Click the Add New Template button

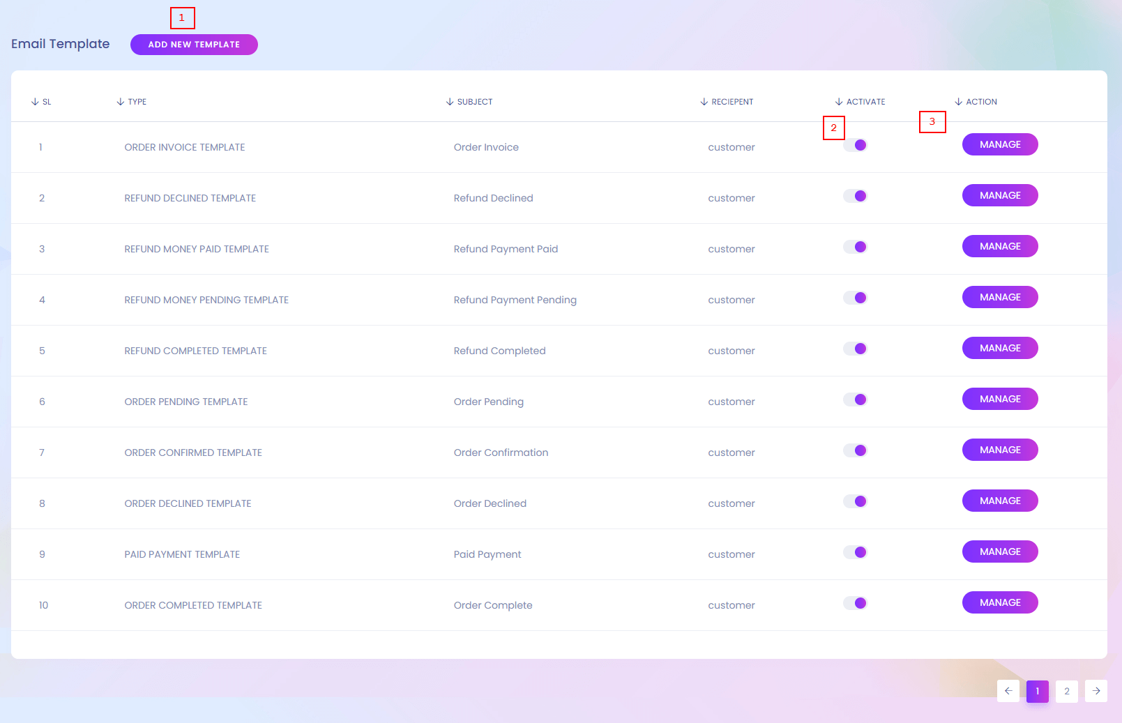[194, 45]
